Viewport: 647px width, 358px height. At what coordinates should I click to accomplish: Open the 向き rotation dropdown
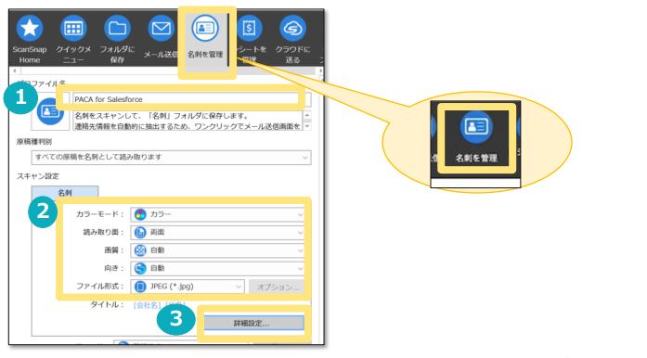(218, 269)
